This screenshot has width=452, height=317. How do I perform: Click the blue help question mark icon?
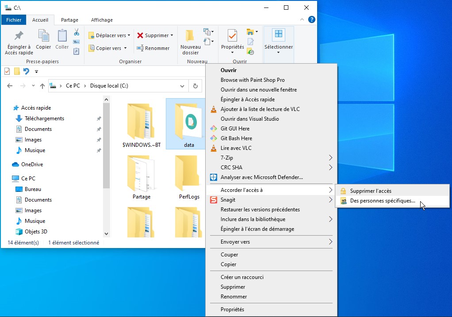311,19
